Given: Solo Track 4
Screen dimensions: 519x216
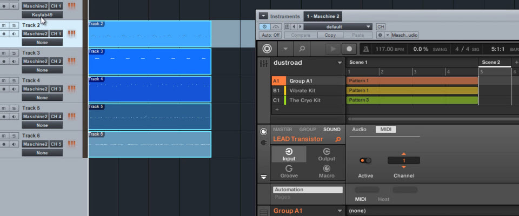Looking at the screenshot, I should 14,80.
